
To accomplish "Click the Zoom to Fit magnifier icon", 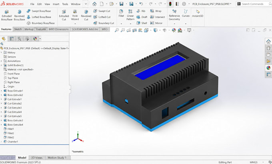I will point(117,30).
